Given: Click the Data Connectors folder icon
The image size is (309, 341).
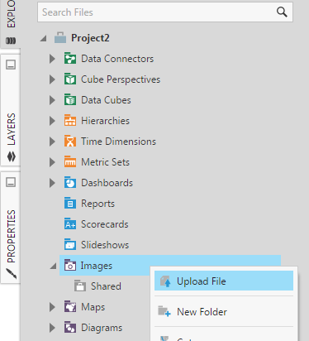Looking at the screenshot, I should pyautogui.click(x=70, y=58).
